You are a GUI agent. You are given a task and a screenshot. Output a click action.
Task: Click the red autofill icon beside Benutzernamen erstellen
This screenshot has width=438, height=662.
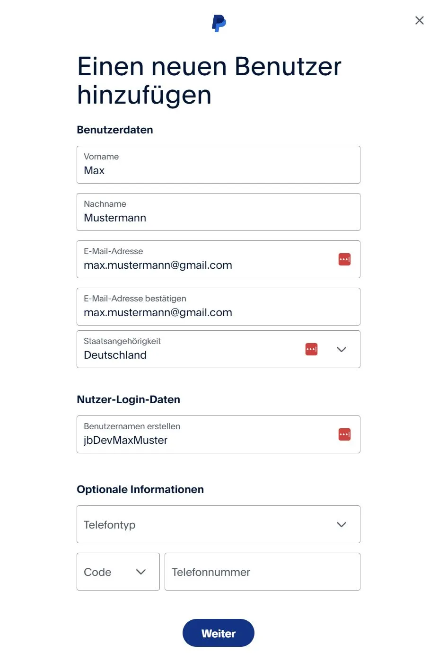[x=344, y=434]
